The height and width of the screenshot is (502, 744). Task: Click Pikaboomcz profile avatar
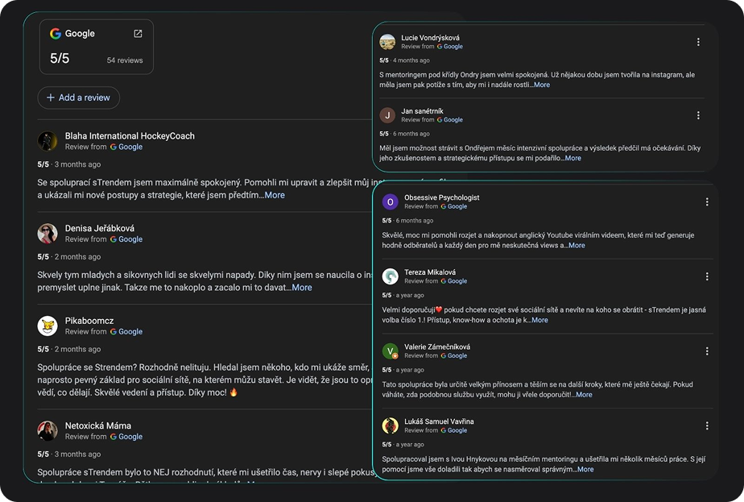coord(48,326)
